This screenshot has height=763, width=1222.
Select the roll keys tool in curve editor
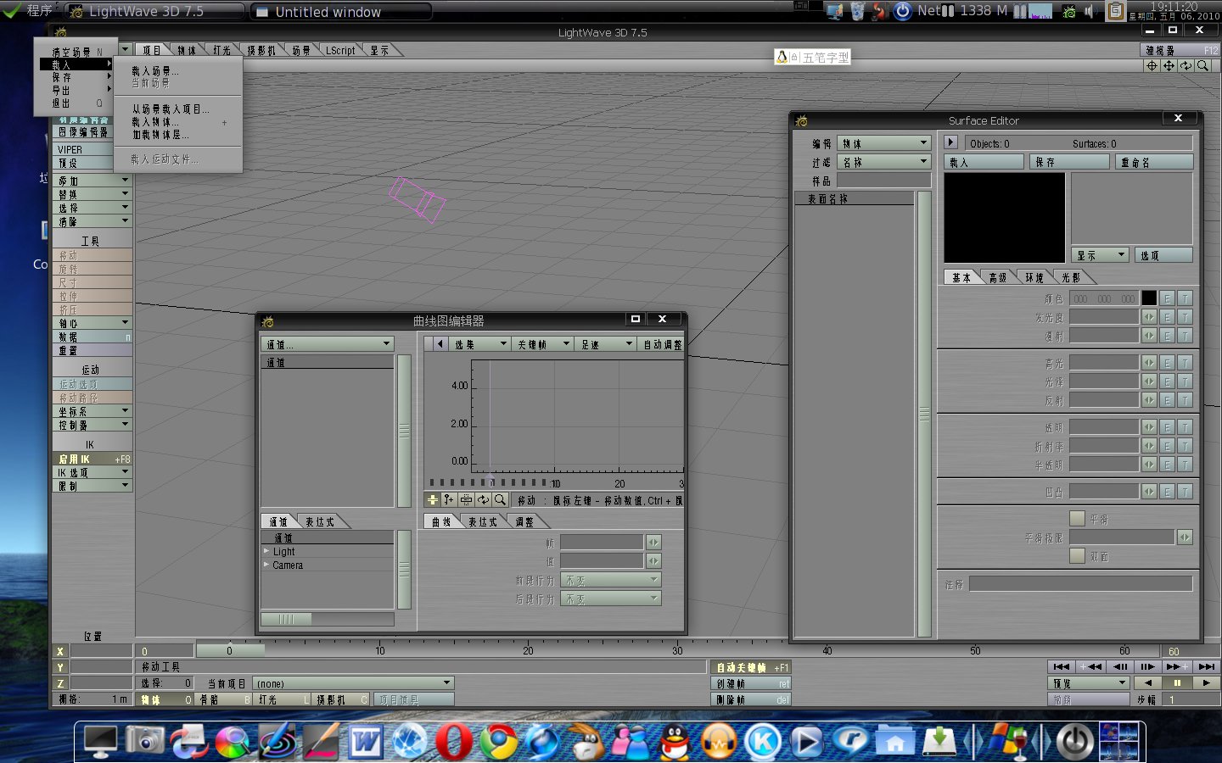tap(483, 500)
